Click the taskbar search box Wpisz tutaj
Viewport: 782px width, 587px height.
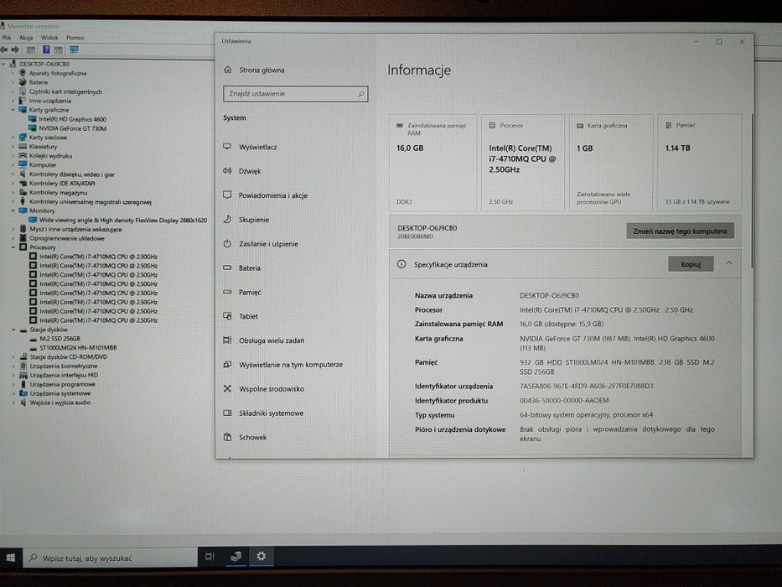coord(110,558)
